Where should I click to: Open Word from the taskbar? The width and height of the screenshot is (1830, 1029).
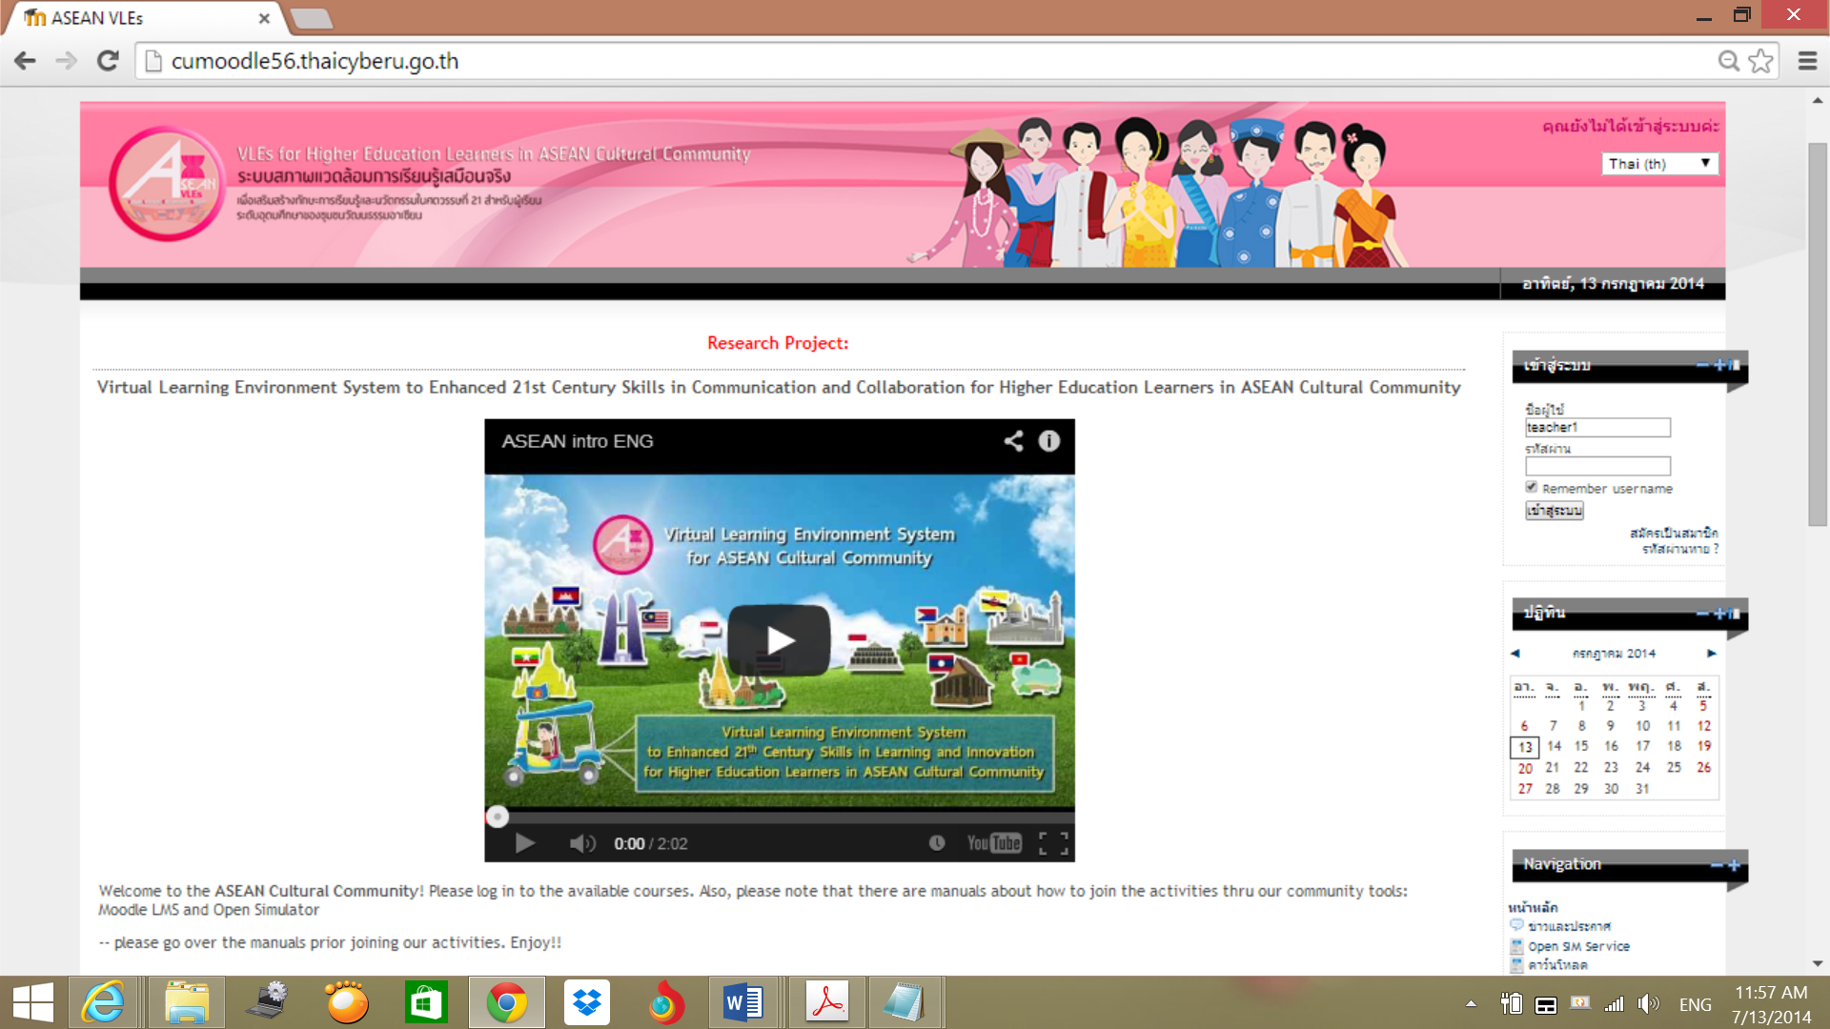click(x=743, y=1003)
